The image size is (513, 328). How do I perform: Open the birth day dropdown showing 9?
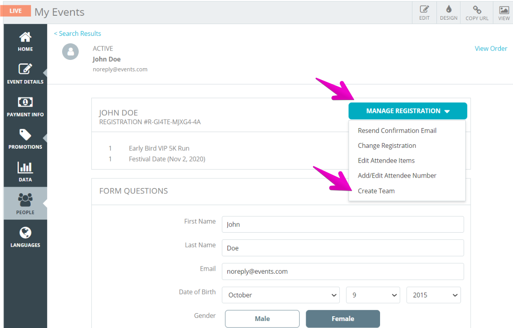[373, 295]
